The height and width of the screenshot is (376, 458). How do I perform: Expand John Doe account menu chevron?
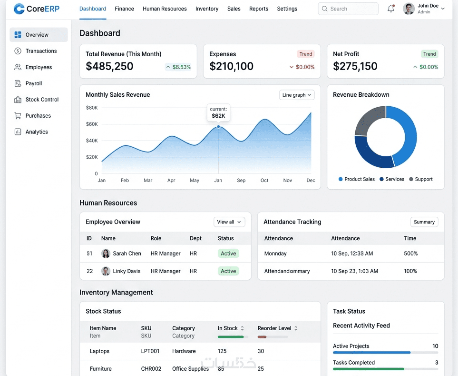443,9
